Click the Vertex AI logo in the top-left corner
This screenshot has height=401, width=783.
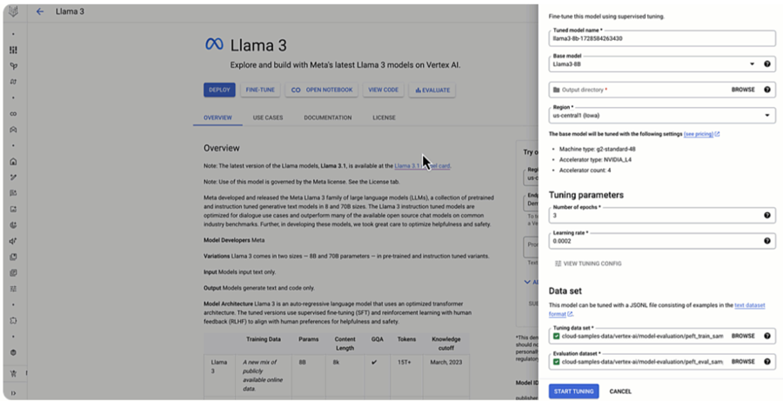(x=13, y=11)
